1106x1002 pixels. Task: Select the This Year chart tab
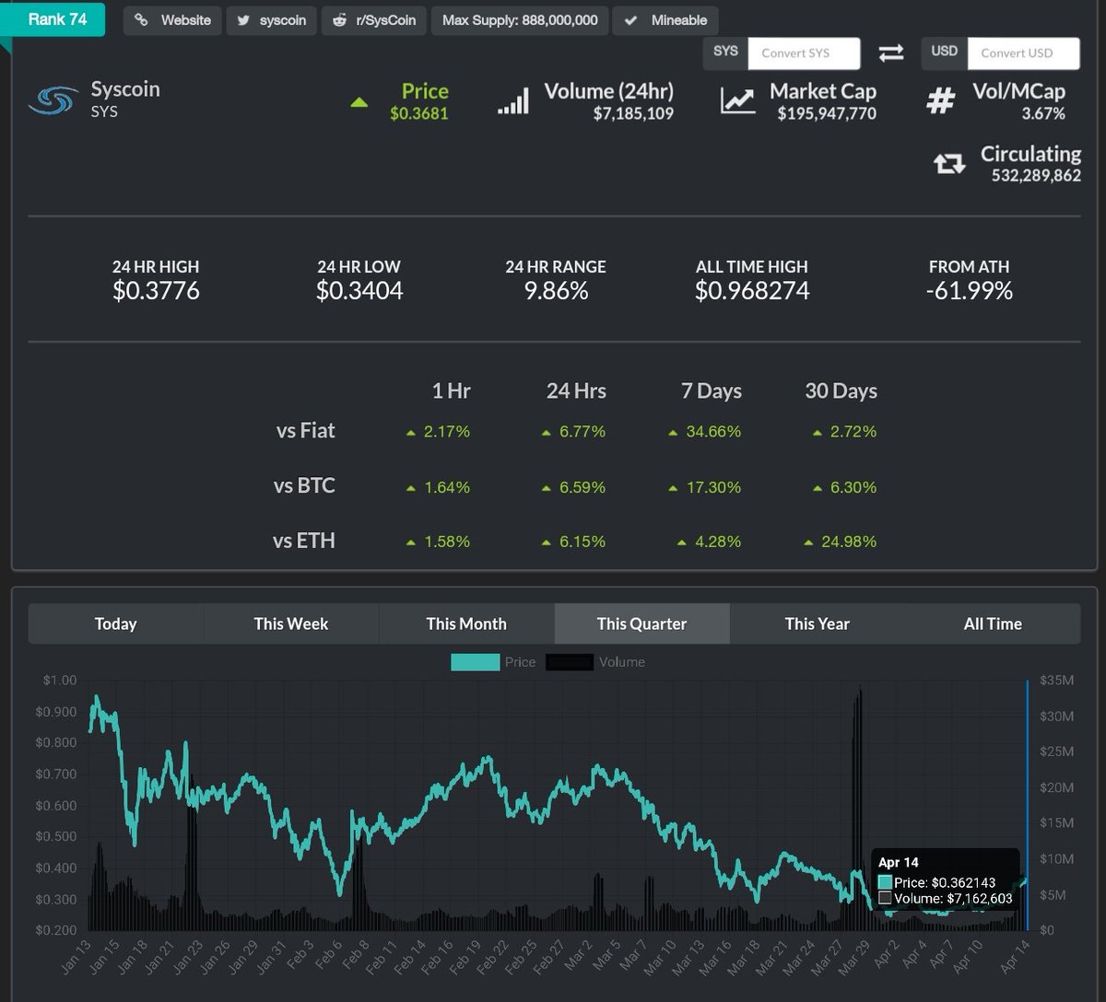(818, 623)
